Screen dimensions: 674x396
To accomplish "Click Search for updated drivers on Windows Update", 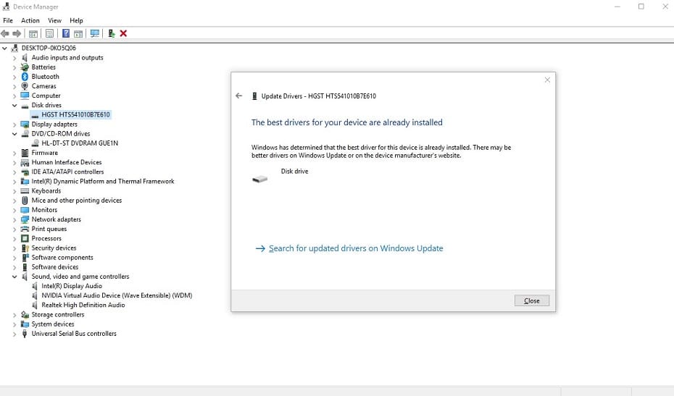I will (349, 248).
